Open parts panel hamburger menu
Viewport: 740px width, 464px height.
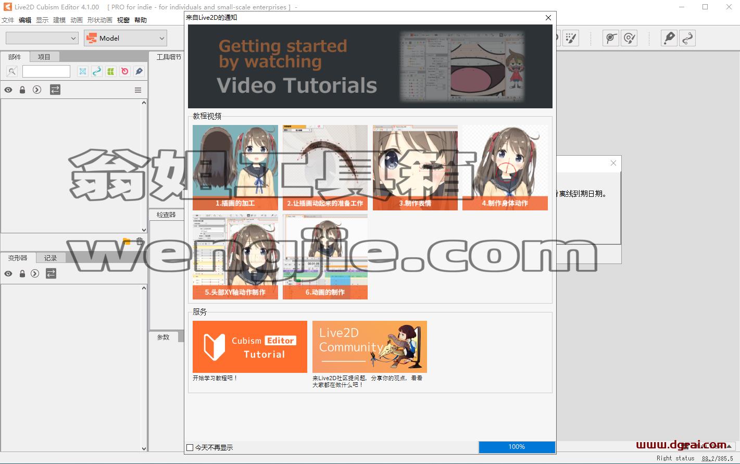click(138, 90)
